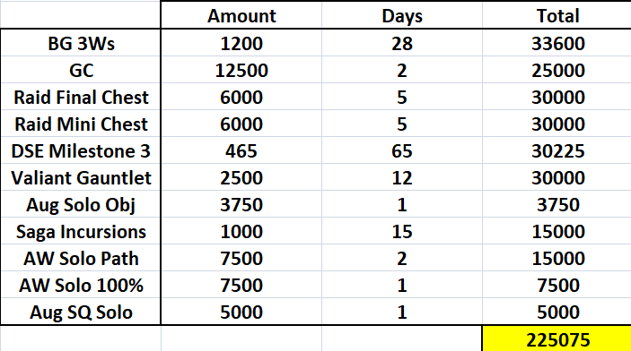
Task: Select the Total column header cell
Action: click(x=557, y=15)
